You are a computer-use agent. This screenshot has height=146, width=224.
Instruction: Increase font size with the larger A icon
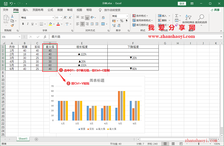click(66, 17)
